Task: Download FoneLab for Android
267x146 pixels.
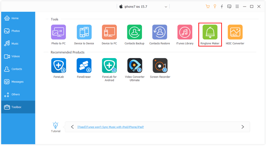Action: [109, 66]
